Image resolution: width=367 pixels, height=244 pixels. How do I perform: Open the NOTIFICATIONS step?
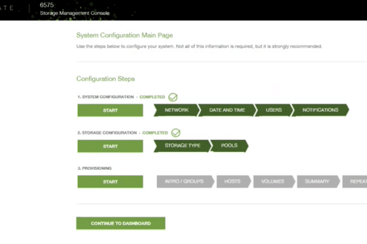320,110
